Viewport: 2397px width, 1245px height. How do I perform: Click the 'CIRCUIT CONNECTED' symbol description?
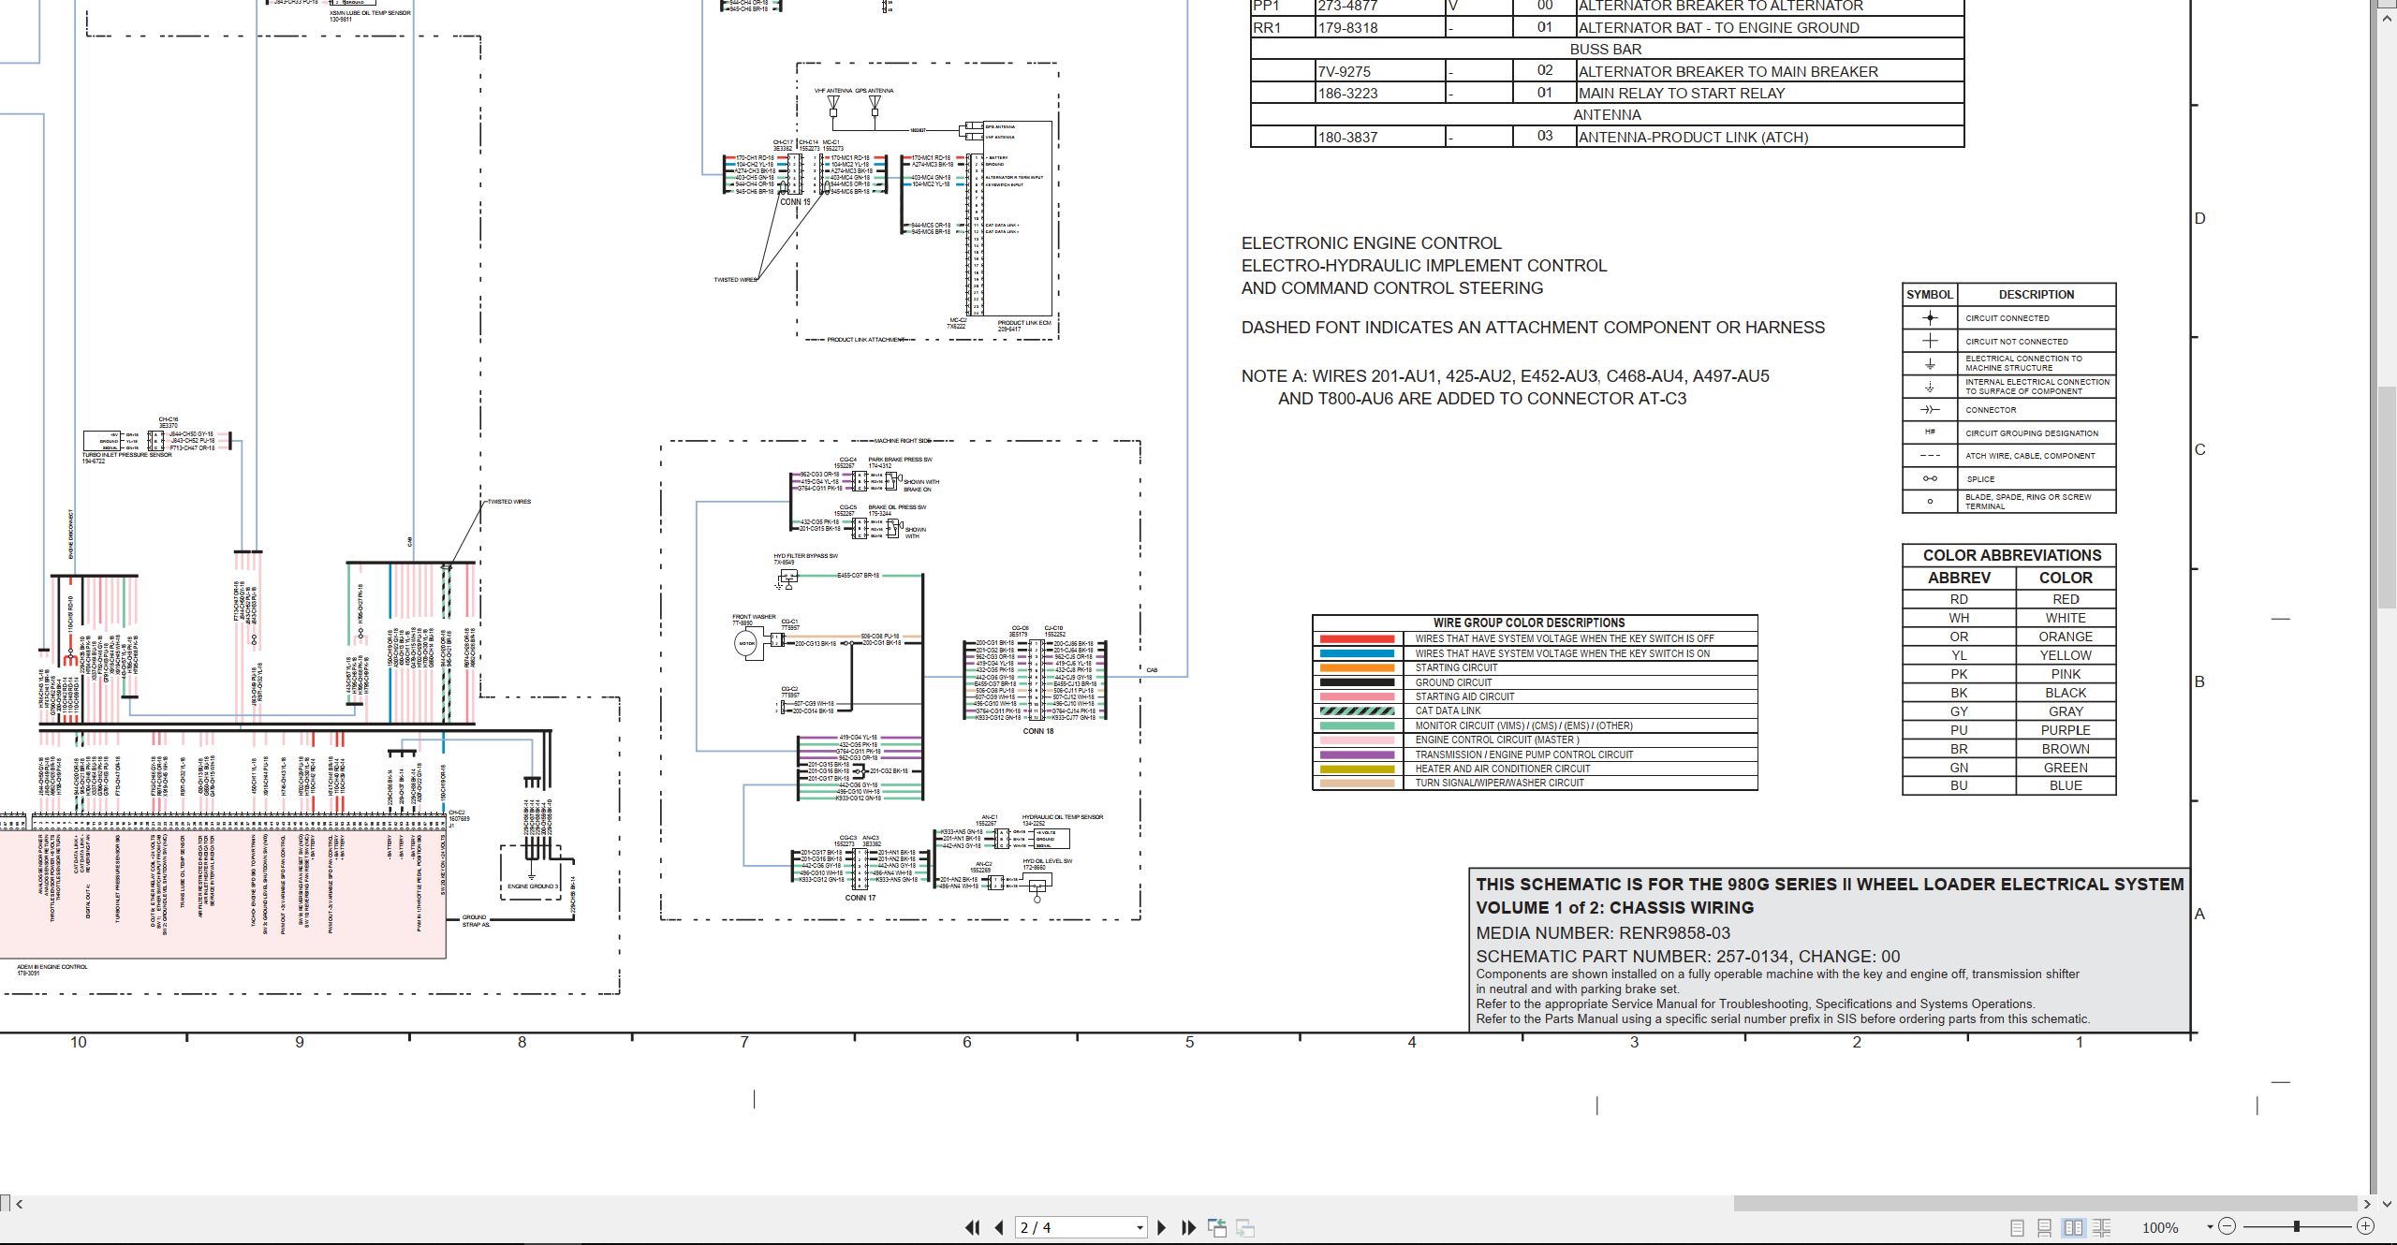2007,318
